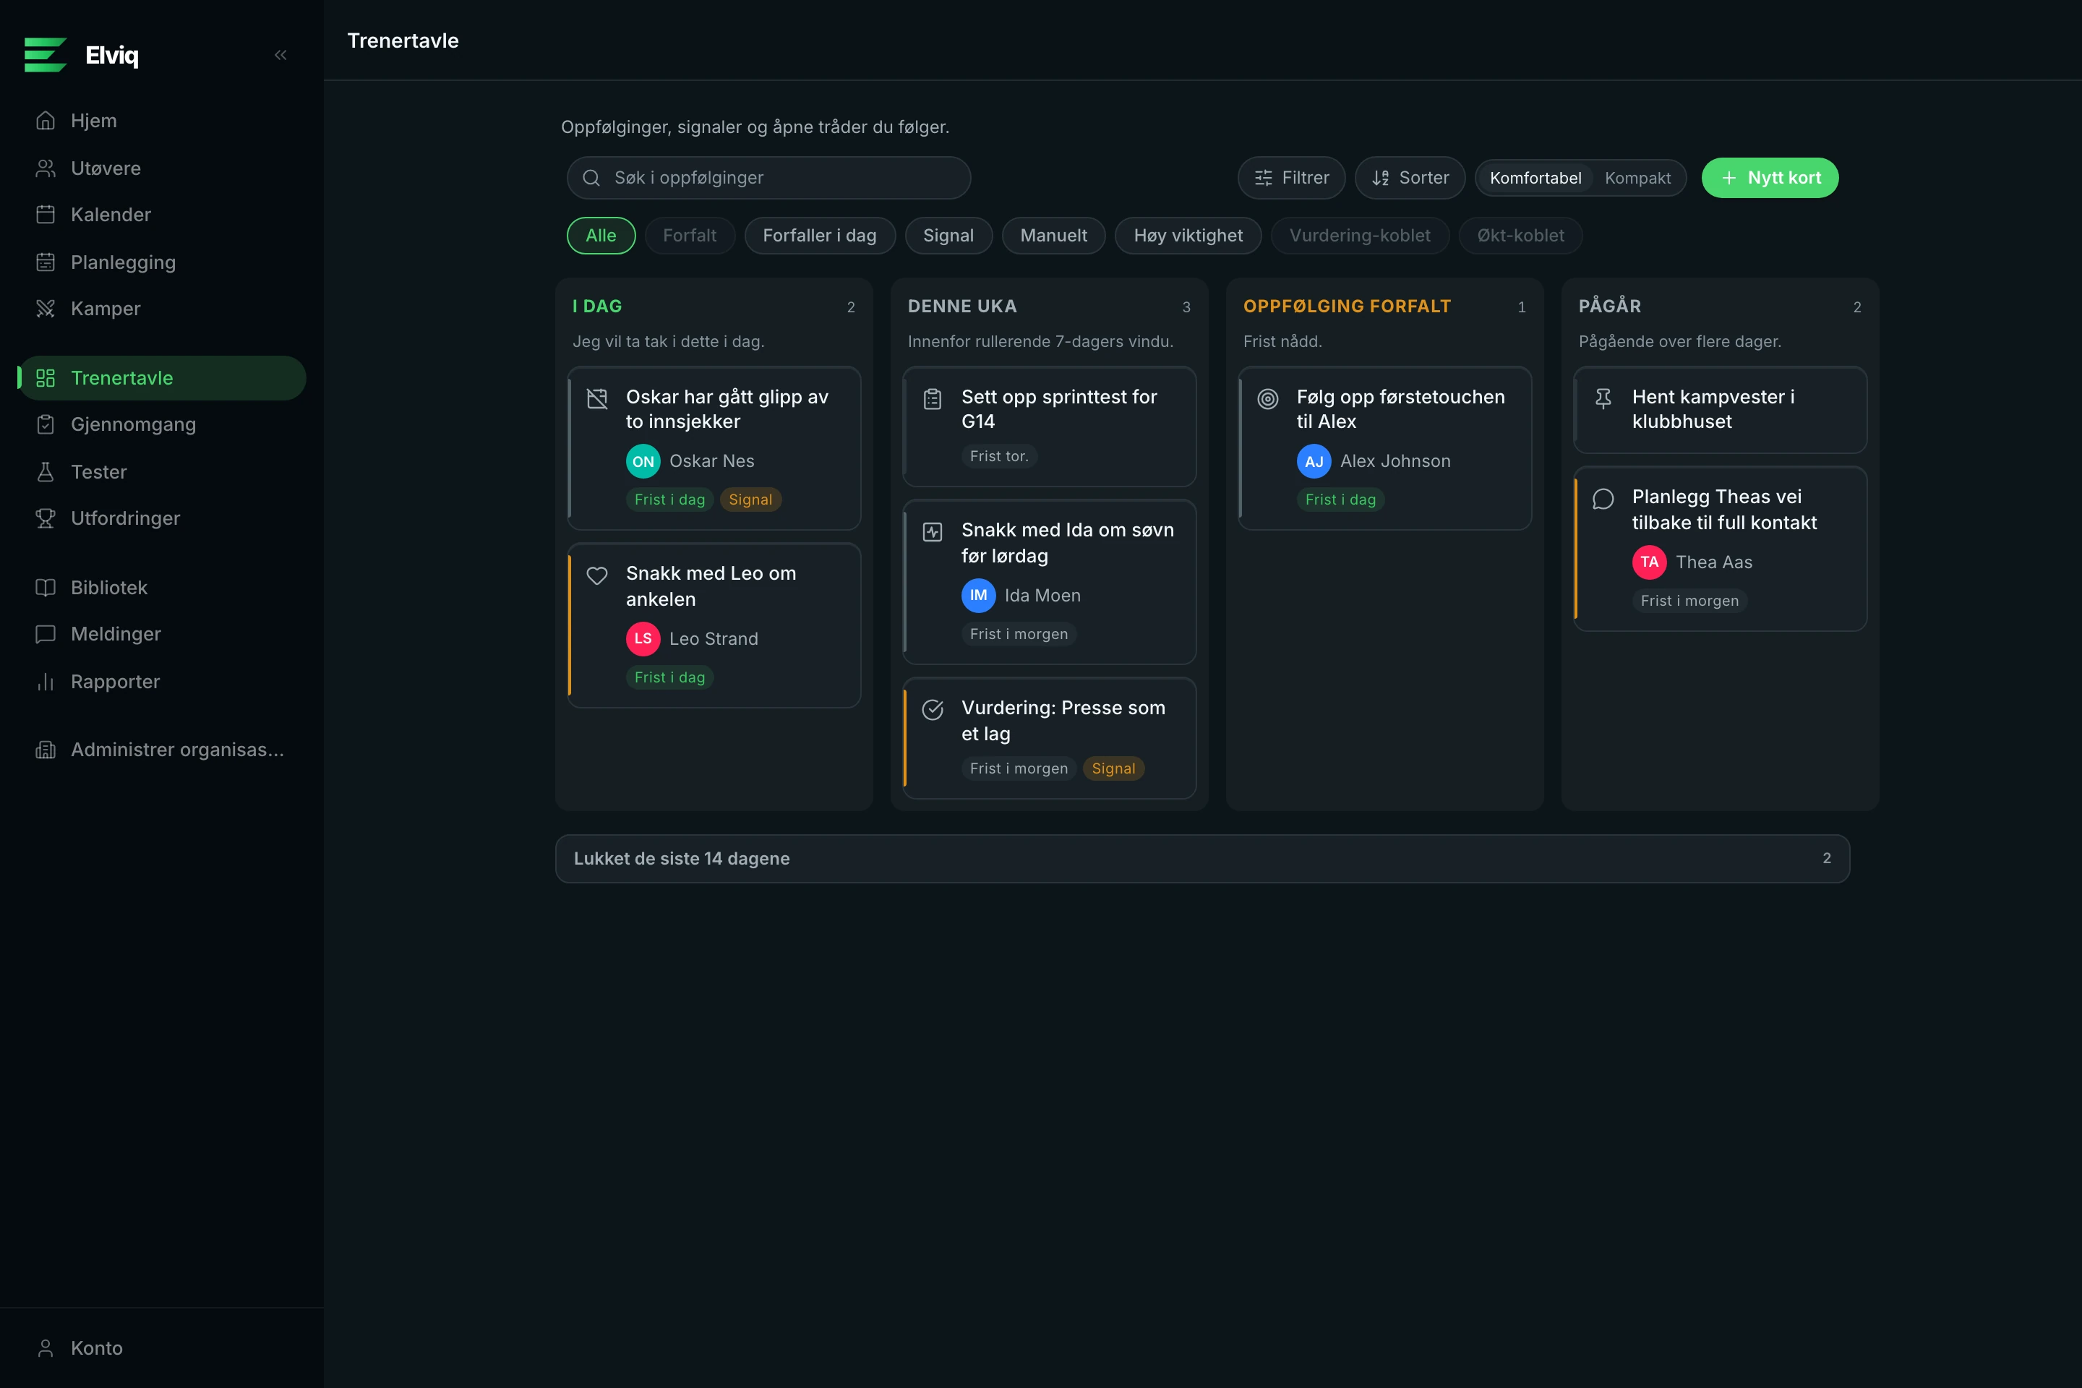Screen dimensions: 2082x1388
Task: Toggle the Vurdering-koblet chip
Action: point(1360,236)
